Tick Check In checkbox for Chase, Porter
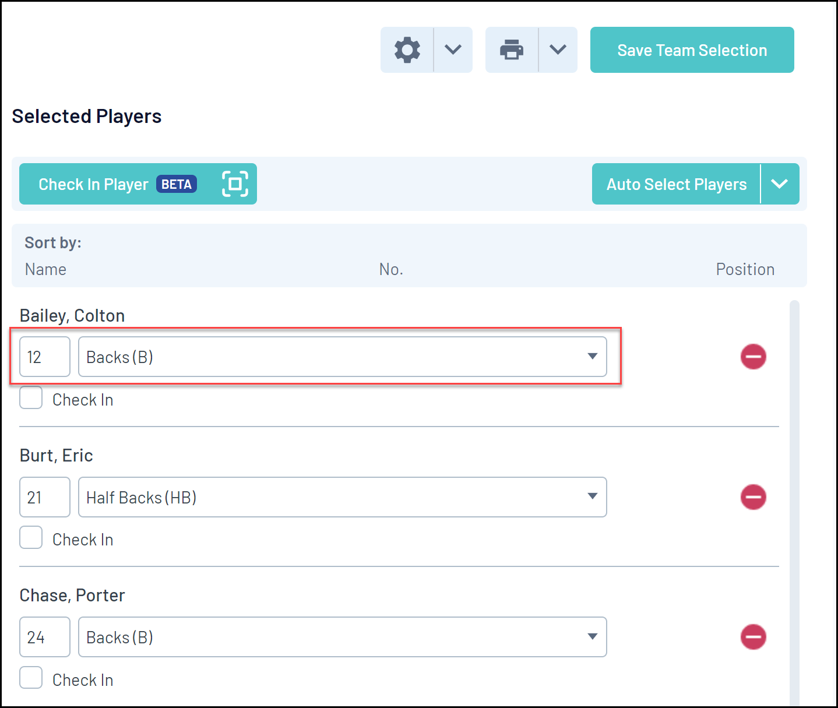 pos(31,678)
